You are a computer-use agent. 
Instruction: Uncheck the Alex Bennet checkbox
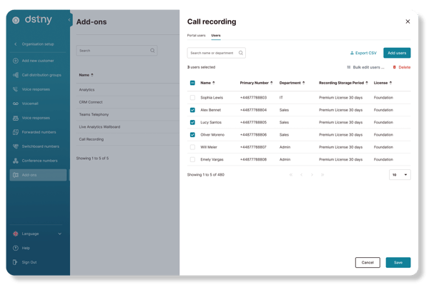[x=192, y=110]
